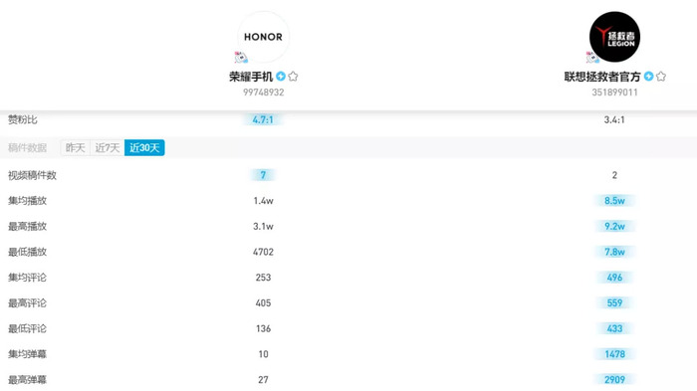This screenshot has width=697, height=391.
Task: Click the HONOR user ID 99748932
Action: tap(263, 93)
